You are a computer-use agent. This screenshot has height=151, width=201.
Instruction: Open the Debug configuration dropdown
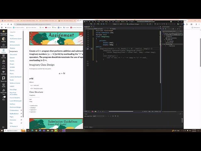pos(116,24)
